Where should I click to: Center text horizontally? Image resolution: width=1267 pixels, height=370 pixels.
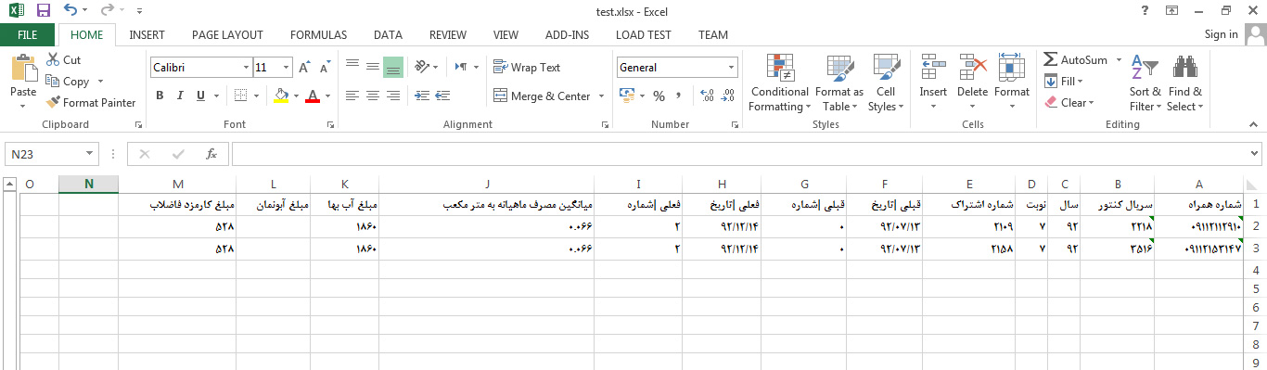[372, 96]
